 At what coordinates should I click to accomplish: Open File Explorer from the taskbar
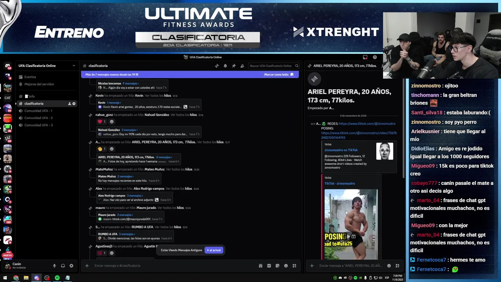(26, 278)
